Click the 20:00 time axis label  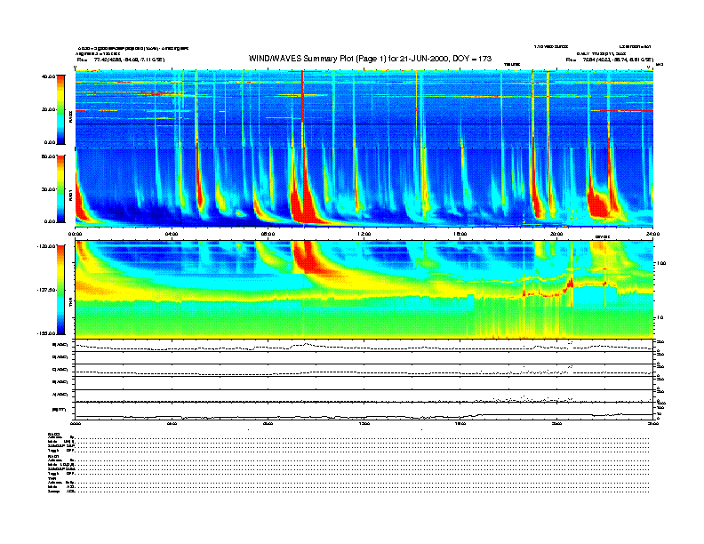pyautogui.click(x=556, y=234)
